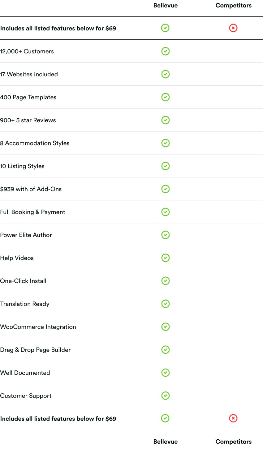263x453 pixels.
Task: Click the bottom Competitors footer label
Action: 234,442
